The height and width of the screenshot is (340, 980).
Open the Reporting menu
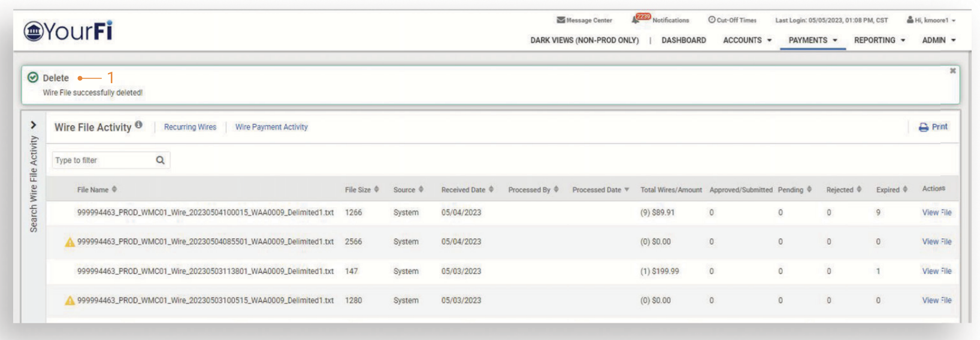tap(879, 40)
